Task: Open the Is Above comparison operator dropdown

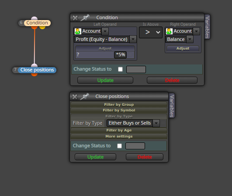Action: click(x=151, y=32)
